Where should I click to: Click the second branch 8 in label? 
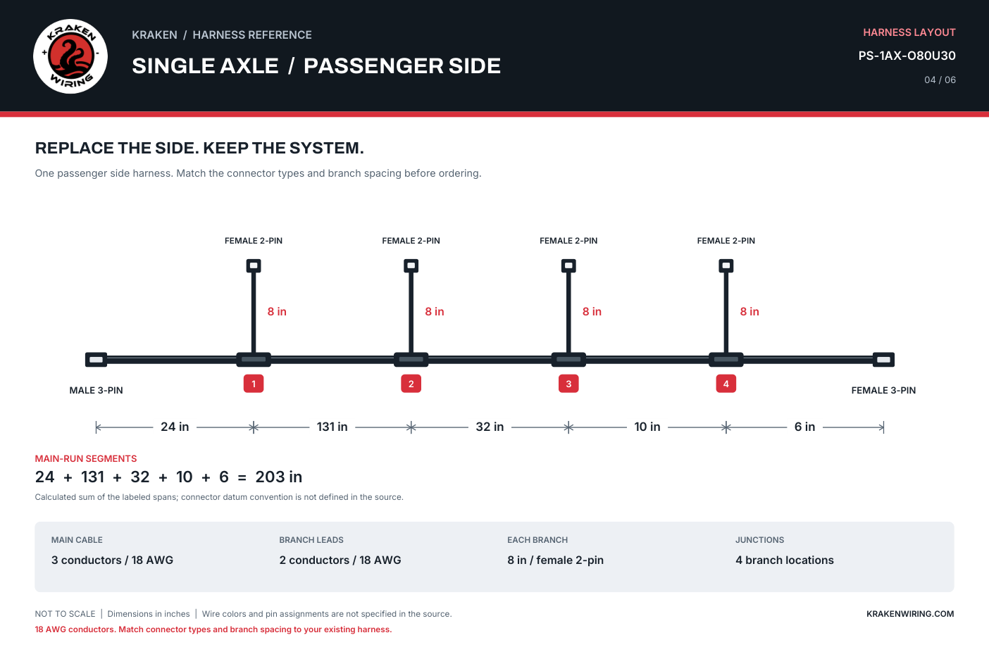click(435, 311)
